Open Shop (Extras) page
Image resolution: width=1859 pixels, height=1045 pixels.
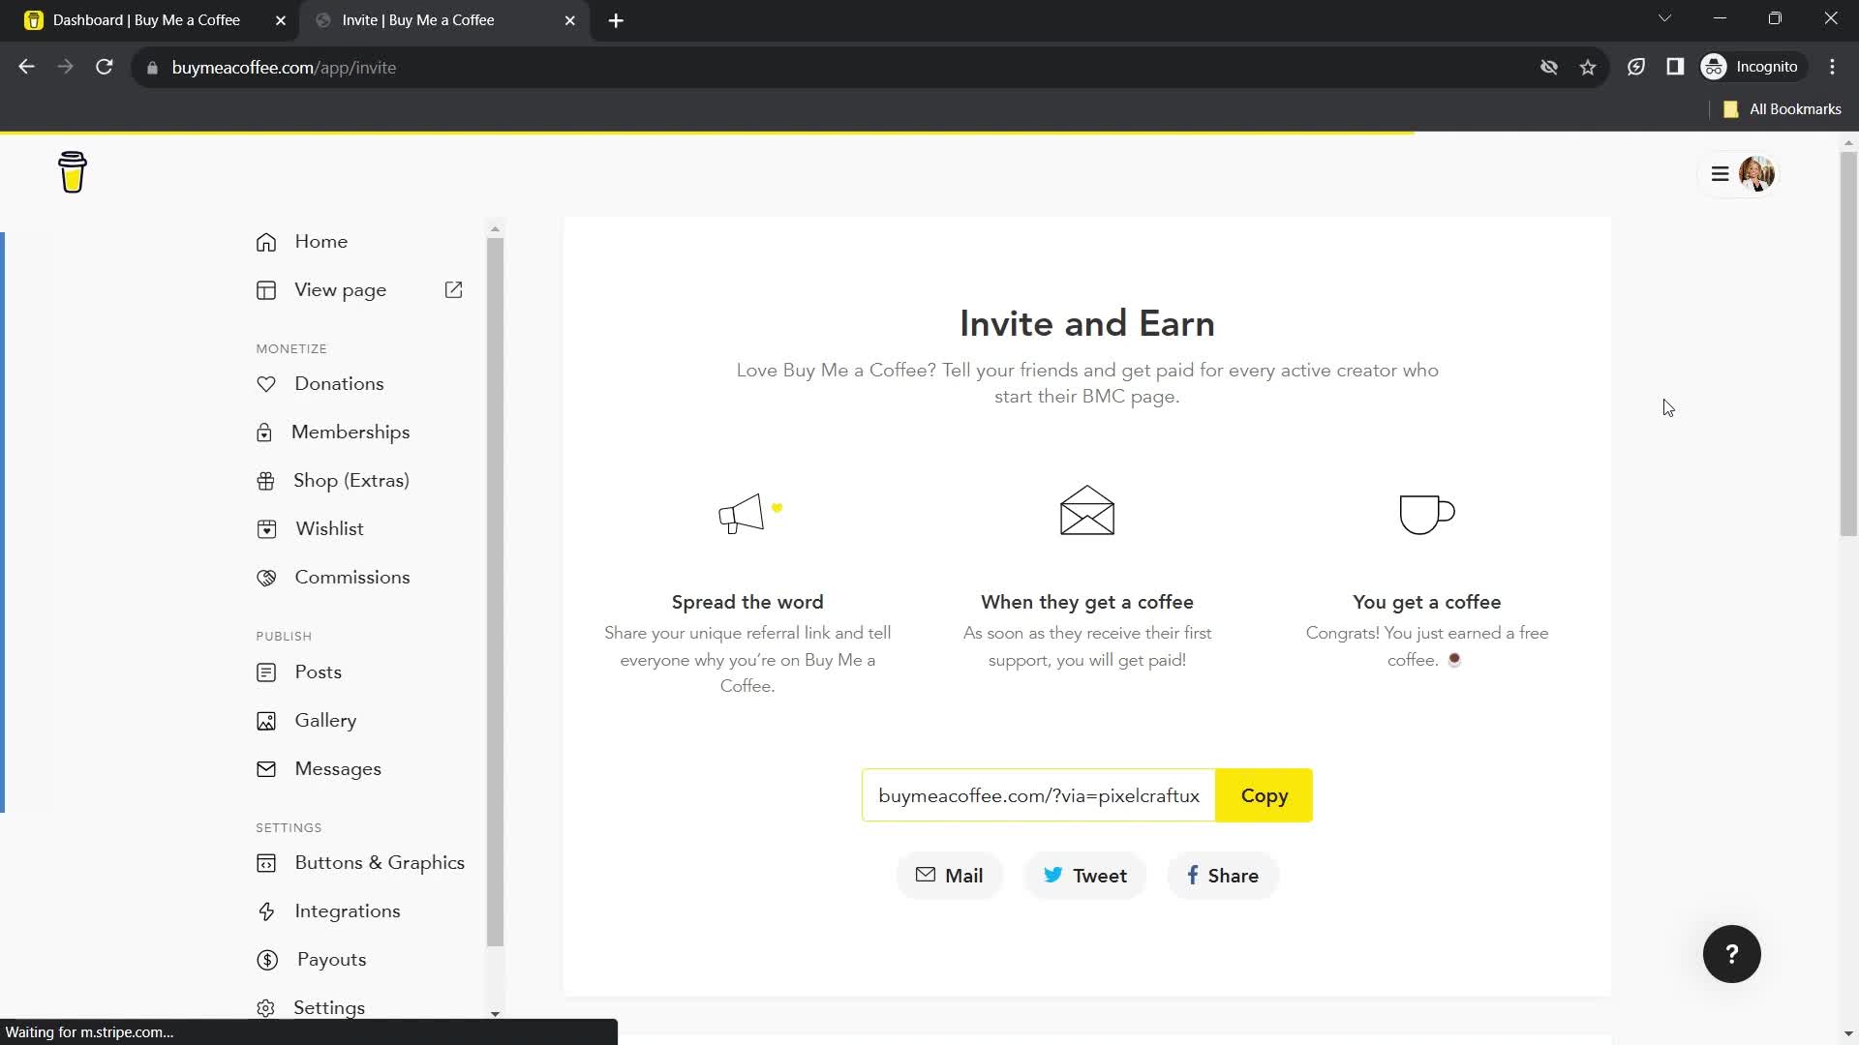[x=351, y=481]
